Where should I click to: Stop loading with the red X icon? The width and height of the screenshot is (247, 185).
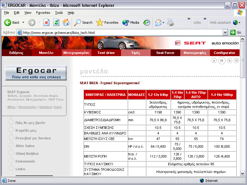coord(46,23)
